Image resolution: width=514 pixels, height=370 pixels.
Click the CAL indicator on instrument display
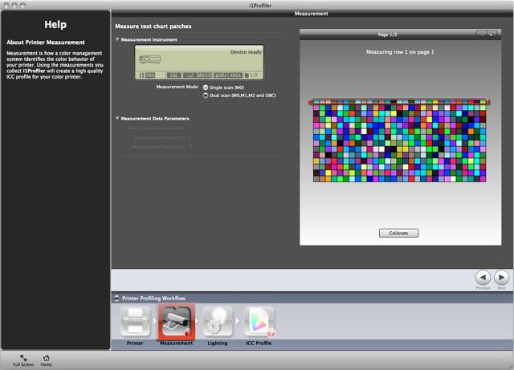[173, 75]
